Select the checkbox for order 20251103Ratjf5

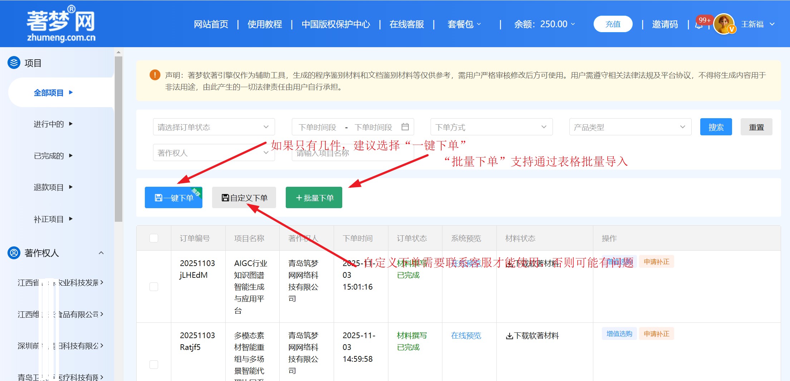click(154, 364)
